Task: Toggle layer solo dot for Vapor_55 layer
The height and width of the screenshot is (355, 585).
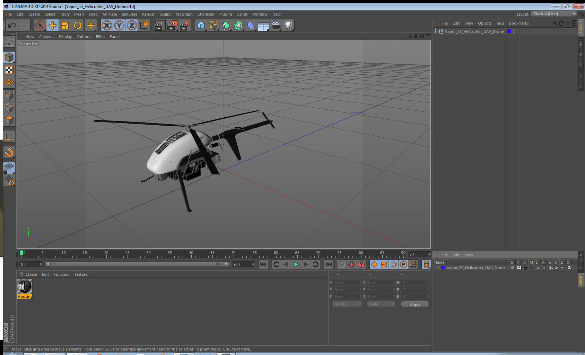Action: point(512,267)
